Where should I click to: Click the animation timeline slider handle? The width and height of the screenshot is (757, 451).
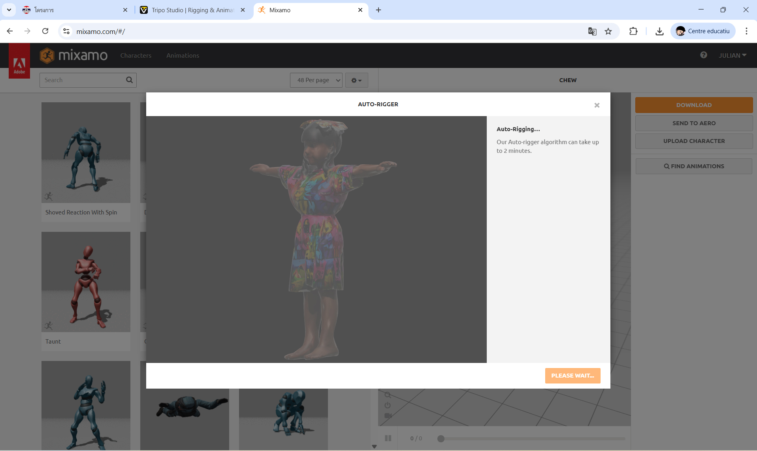pyautogui.click(x=441, y=438)
